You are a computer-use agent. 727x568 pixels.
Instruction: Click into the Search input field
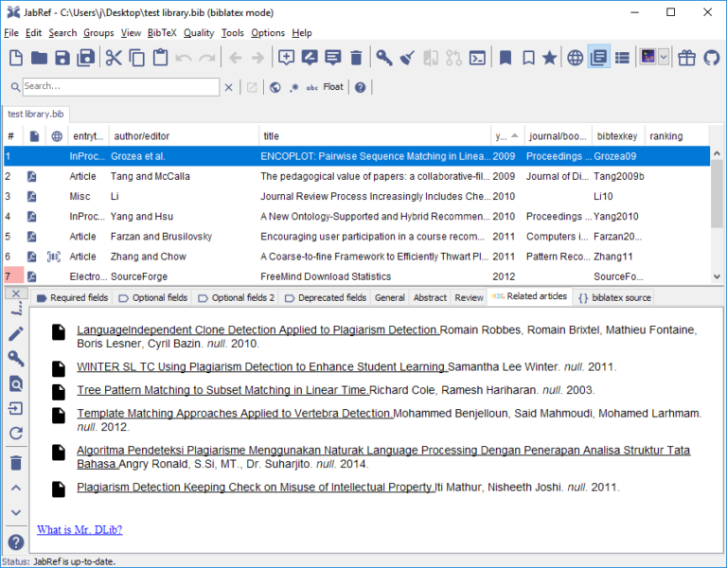[x=120, y=87]
